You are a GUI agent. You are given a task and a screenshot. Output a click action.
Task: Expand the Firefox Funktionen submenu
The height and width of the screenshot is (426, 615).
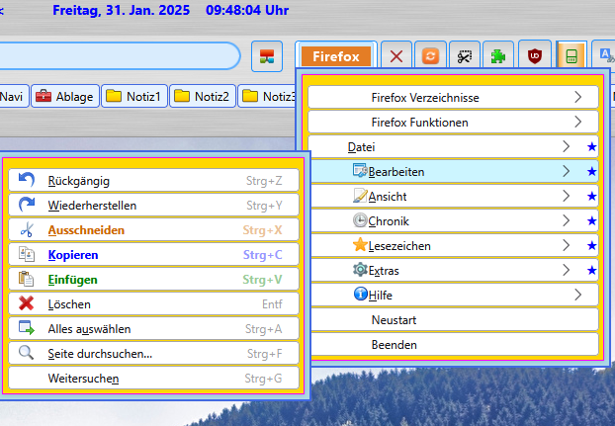[x=453, y=123]
